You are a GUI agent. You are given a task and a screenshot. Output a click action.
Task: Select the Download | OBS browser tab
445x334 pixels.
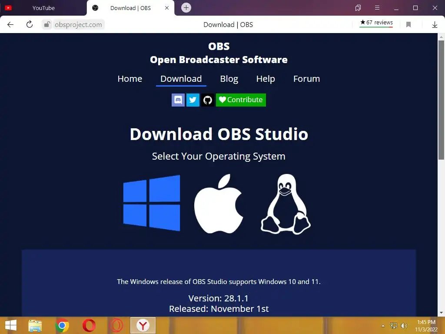(x=130, y=8)
